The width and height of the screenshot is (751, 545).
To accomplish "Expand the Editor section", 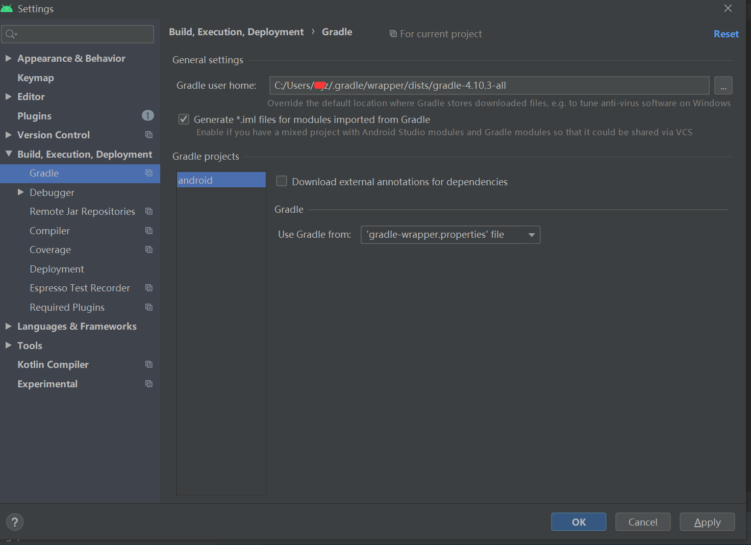I will 8,96.
